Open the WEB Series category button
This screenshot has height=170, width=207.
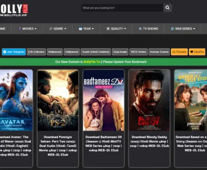[138, 52]
